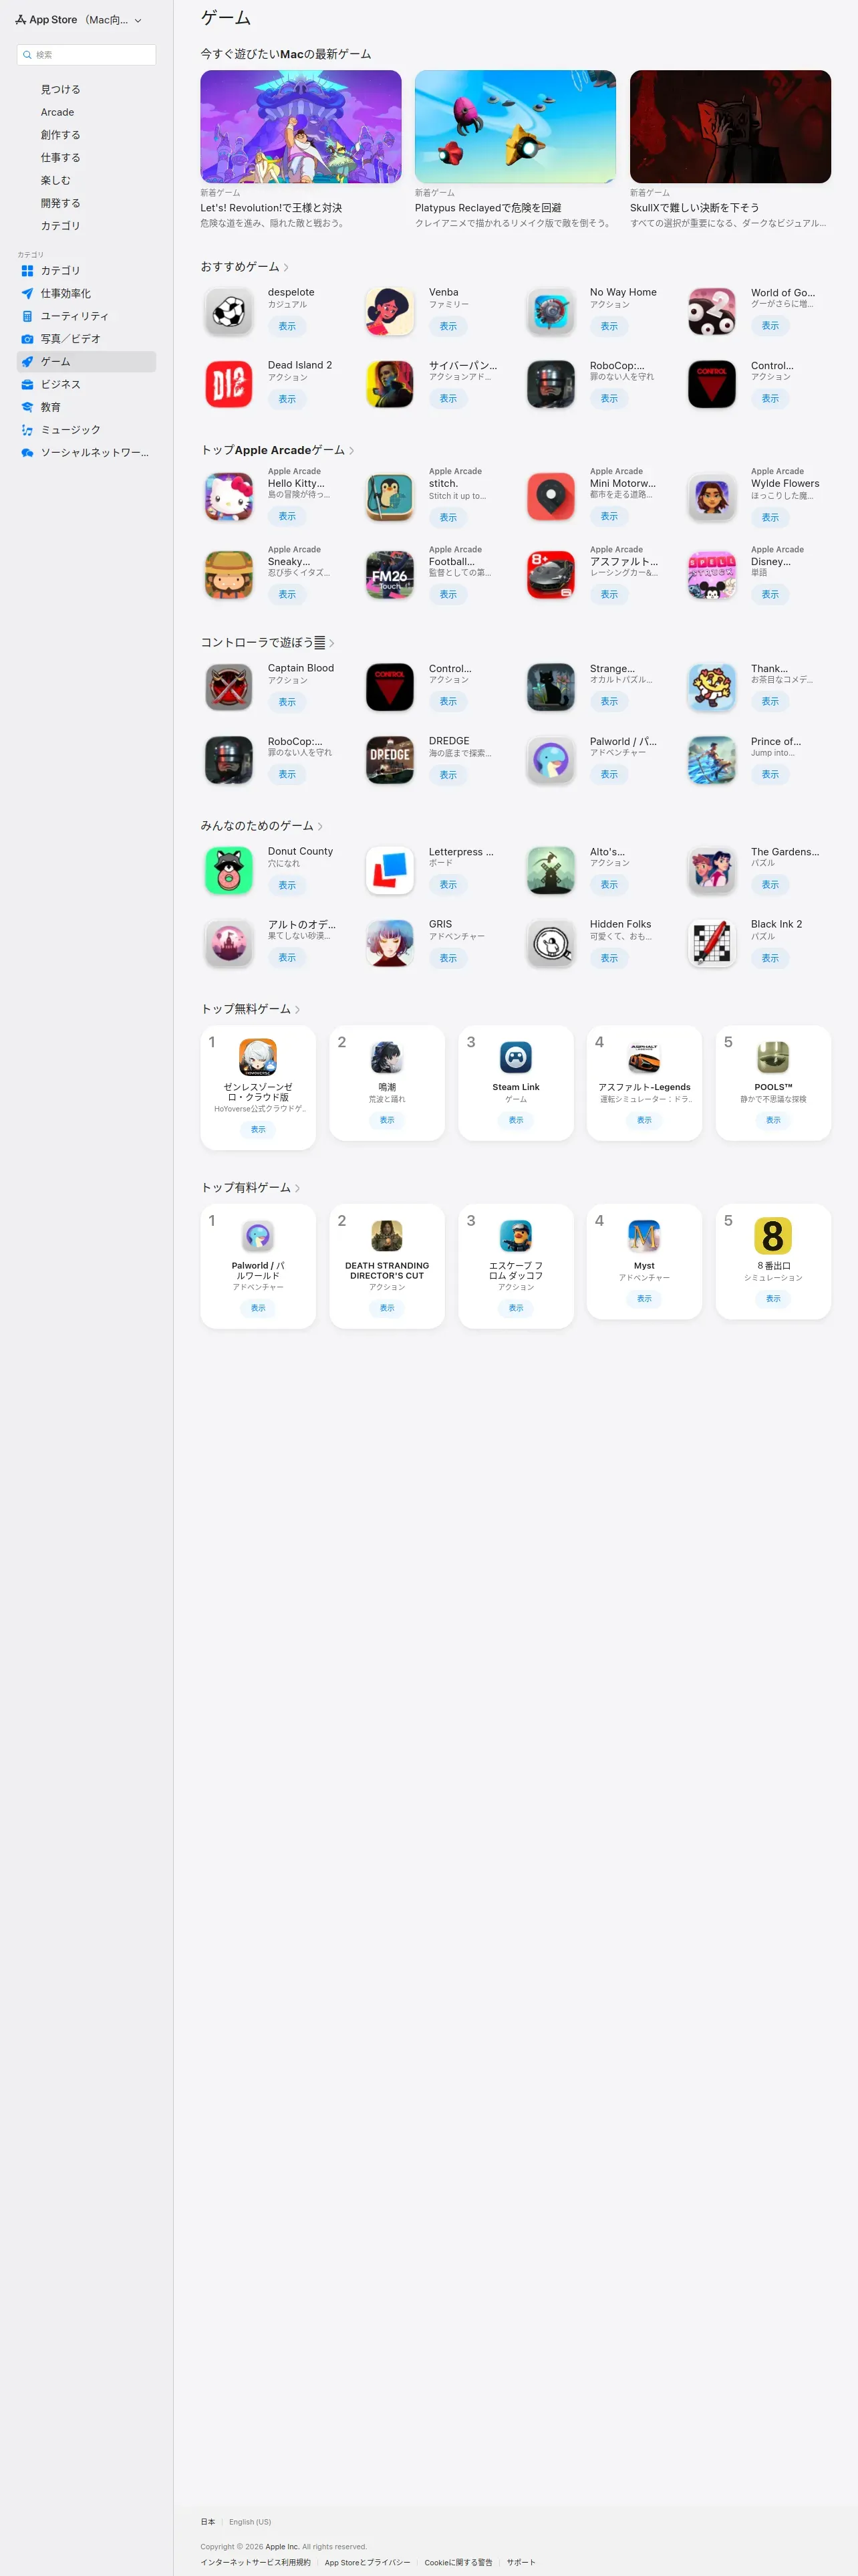Open the Captain Blood app icon

(x=229, y=687)
